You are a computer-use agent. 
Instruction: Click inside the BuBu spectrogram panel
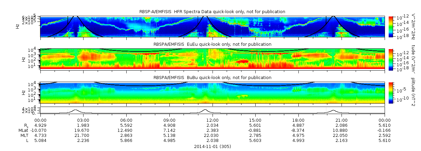pyautogui.click(x=212, y=92)
